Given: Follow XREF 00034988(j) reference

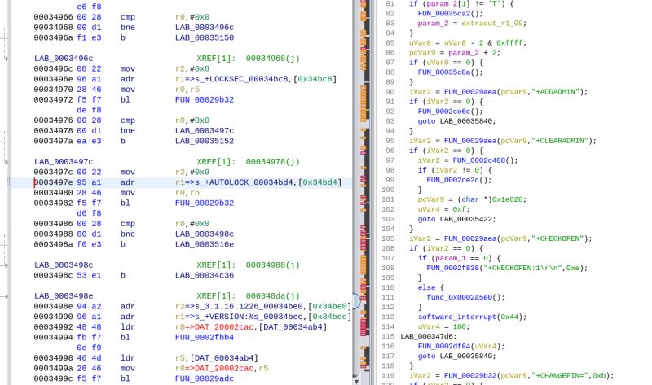Looking at the screenshot, I should coord(272,265).
